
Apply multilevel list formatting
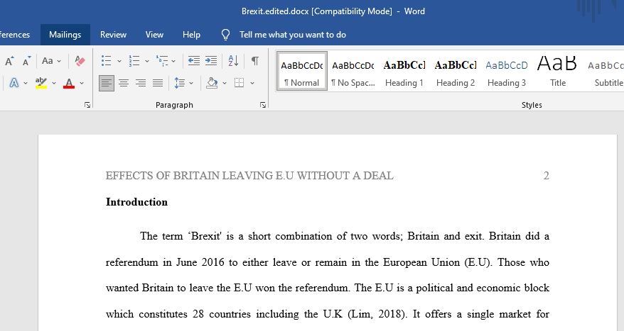click(x=162, y=61)
